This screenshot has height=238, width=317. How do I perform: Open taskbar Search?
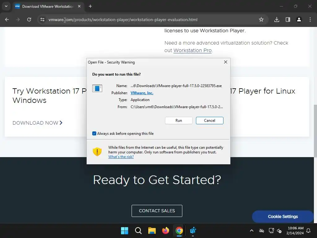(138, 231)
